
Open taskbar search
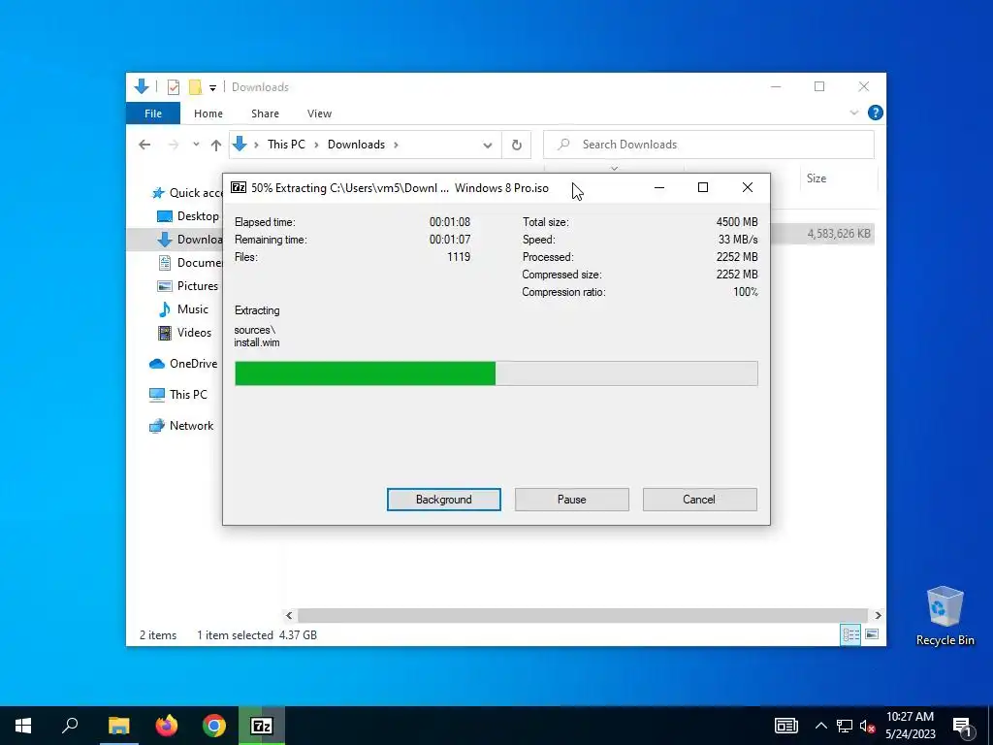tap(70, 726)
